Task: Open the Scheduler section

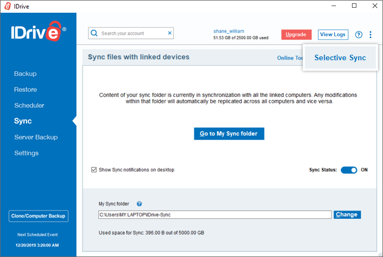Action: pyautogui.click(x=29, y=106)
